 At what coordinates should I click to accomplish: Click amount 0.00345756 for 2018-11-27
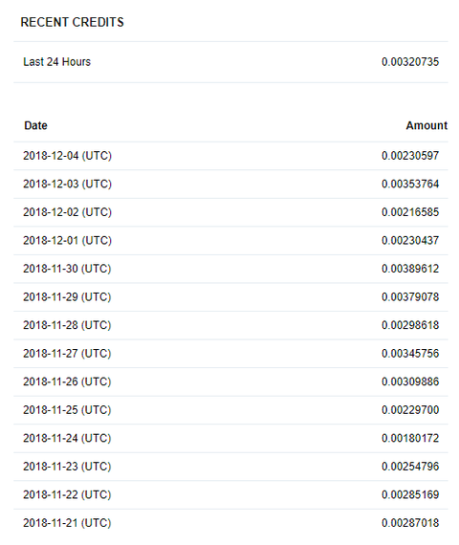(x=410, y=354)
